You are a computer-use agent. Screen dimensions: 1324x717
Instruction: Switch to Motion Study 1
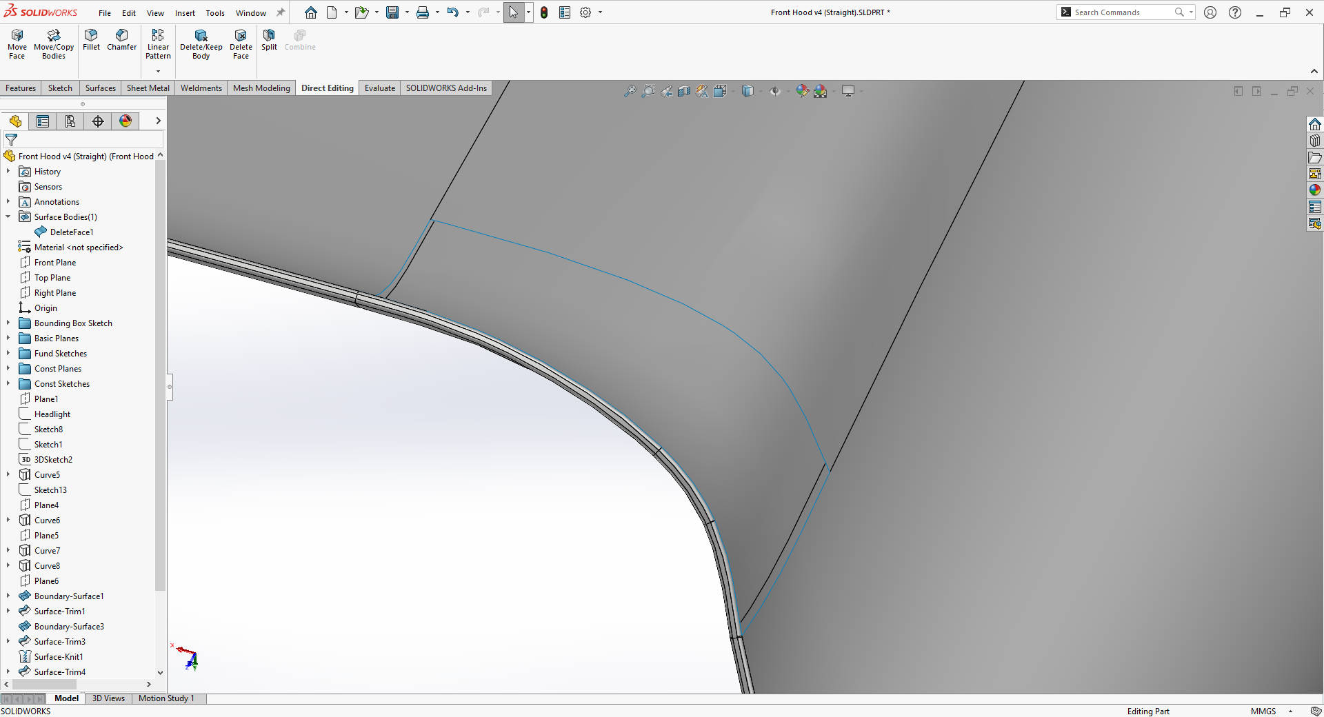(167, 699)
